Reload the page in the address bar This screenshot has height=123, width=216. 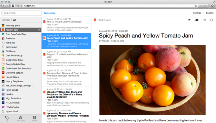pos(196,6)
